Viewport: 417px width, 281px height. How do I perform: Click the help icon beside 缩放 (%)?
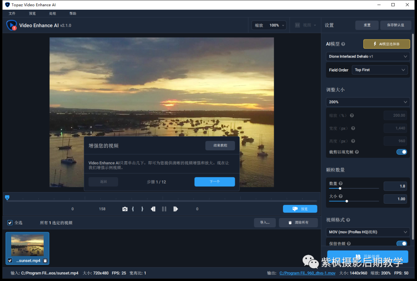coord(352,116)
